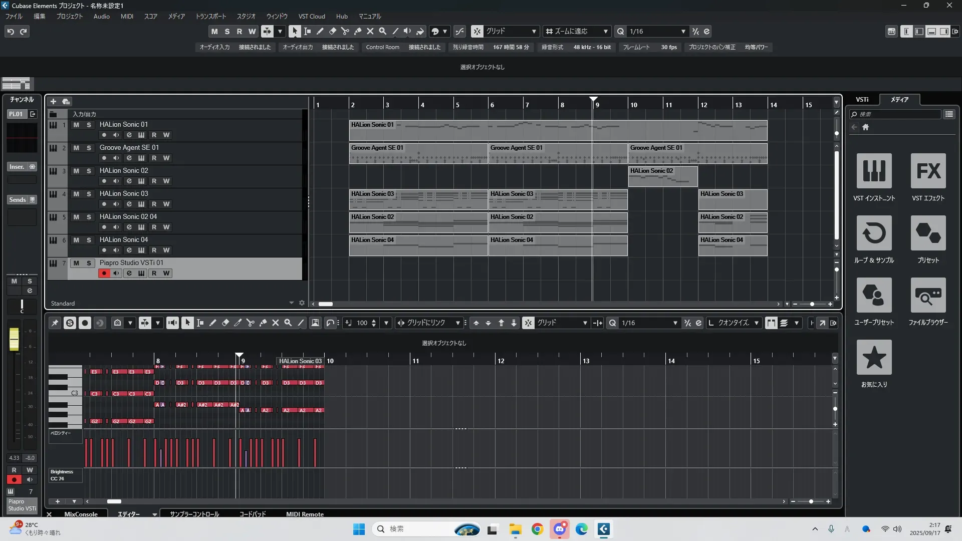Open VST Instruments in media panel

874,171
